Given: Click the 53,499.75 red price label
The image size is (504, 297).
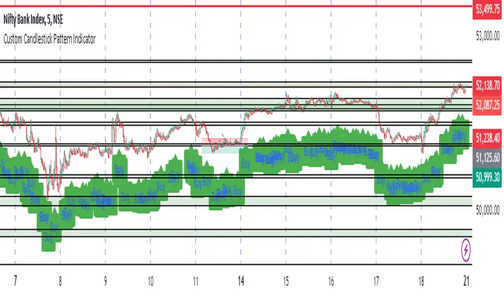Looking at the screenshot, I should (x=487, y=10).
